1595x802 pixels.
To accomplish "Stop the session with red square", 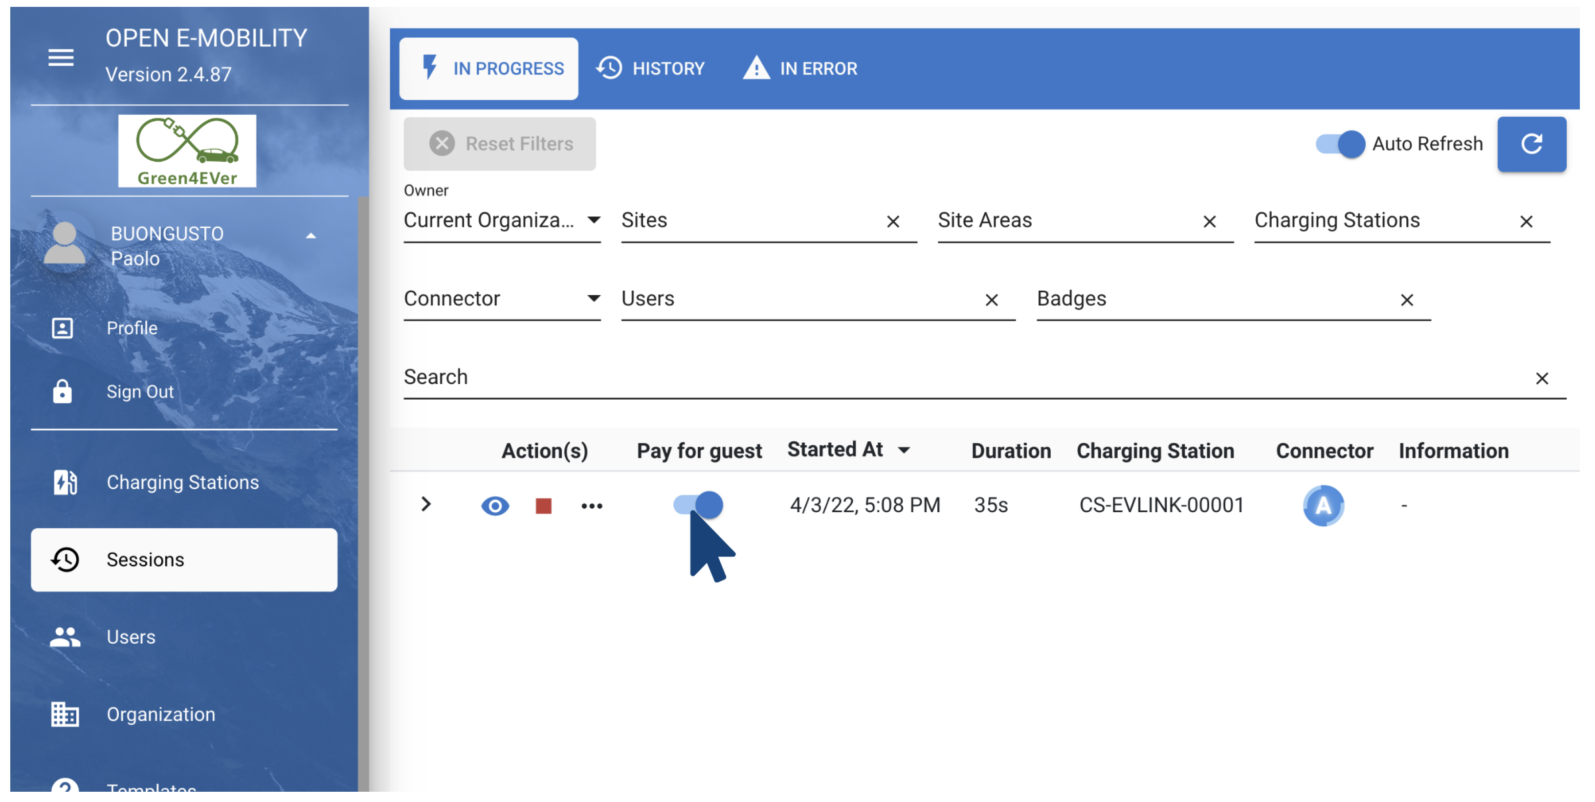I will click(x=543, y=506).
